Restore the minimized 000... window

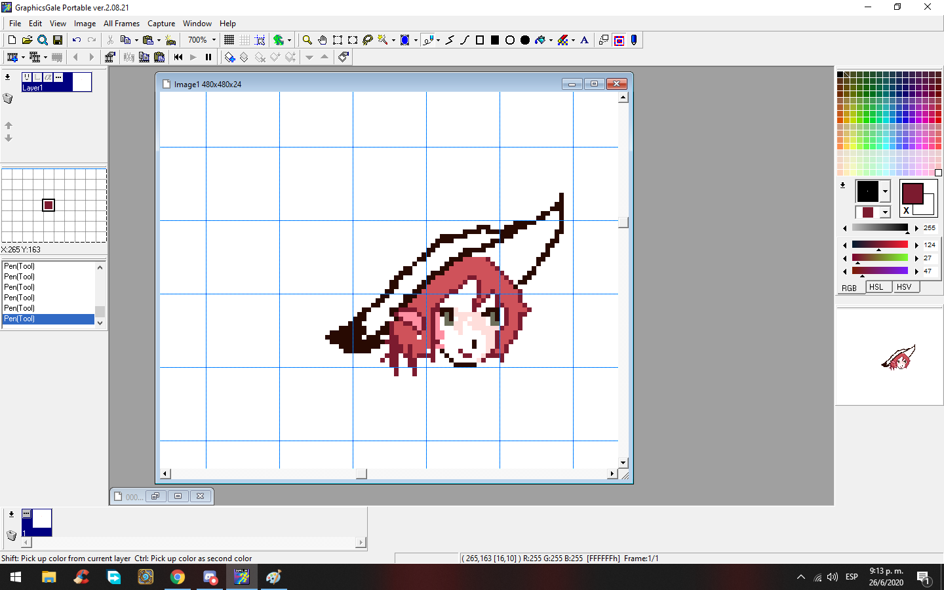point(155,496)
